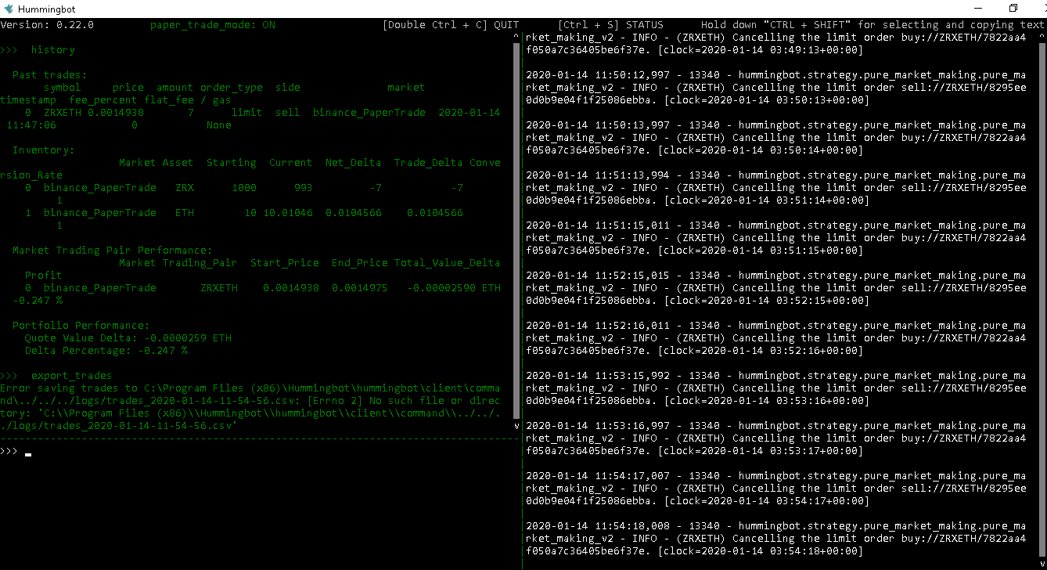1047x570 pixels.
Task: Click the "paper_trade_mode: ON" status text
Action: [213, 25]
